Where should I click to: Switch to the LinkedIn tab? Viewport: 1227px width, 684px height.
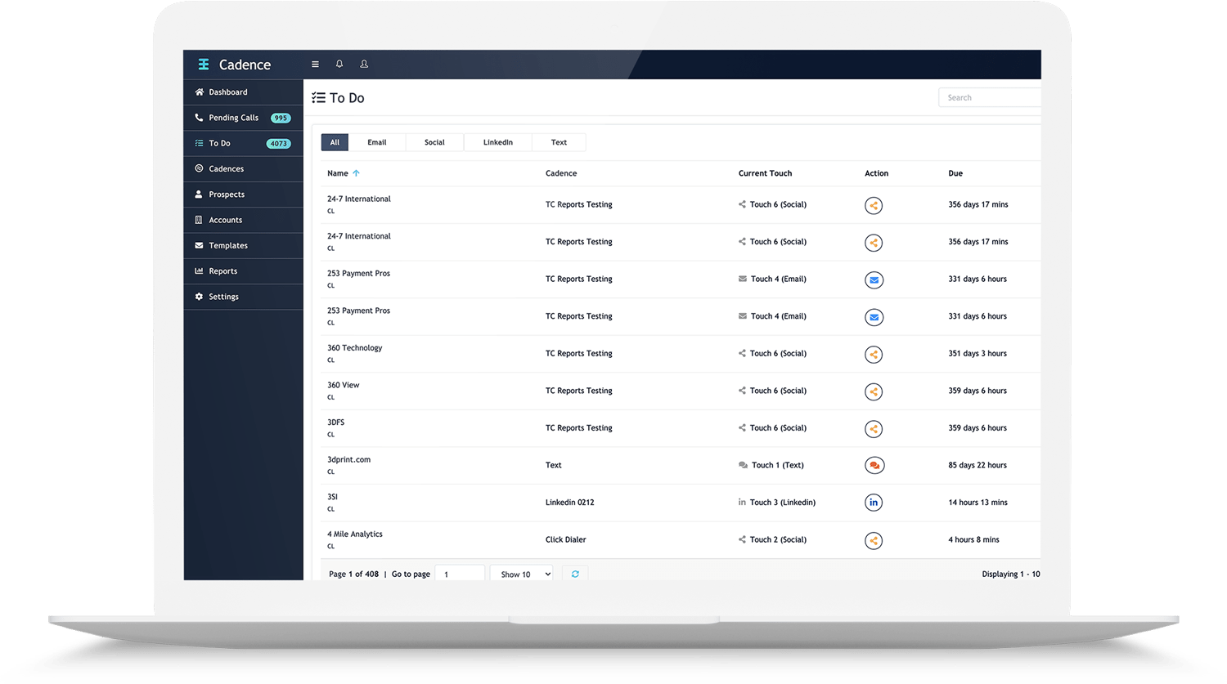(x=498, y=142)
